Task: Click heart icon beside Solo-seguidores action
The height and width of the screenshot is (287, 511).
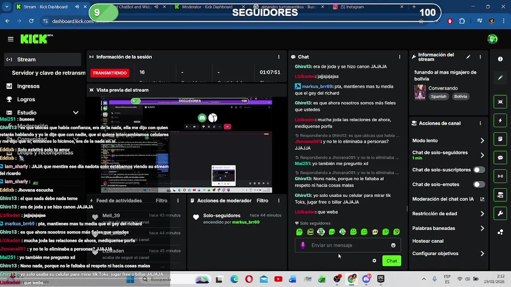Action: [x=196, y=217]
